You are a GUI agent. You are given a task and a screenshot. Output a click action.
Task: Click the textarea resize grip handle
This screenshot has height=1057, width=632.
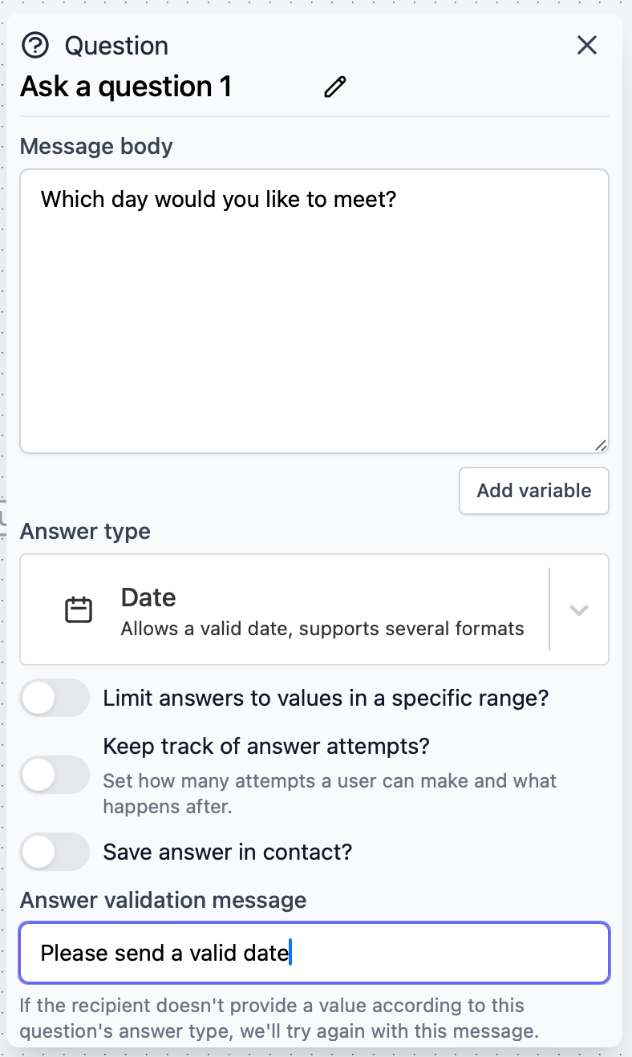[x=602, y=447]
